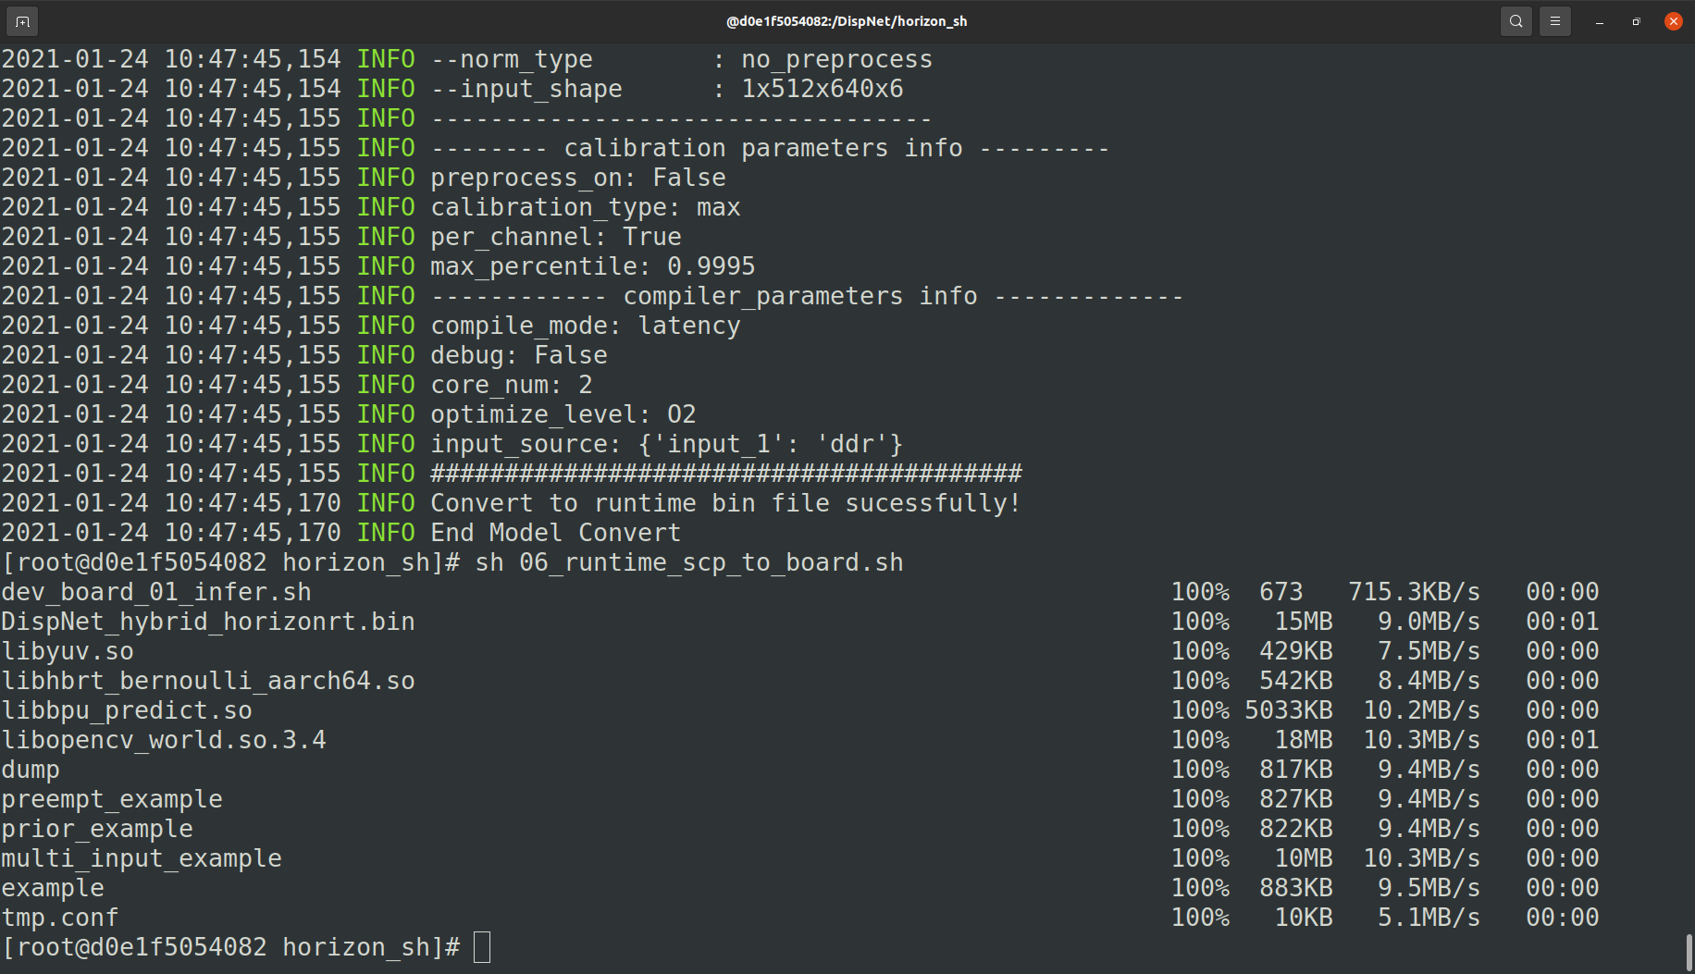Click the 'calibration_type: max' log text
1695x974 pixels.
pos(585,207)
